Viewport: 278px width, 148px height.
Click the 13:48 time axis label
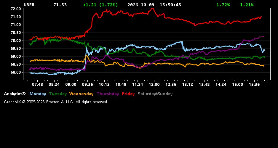point(204,85)
